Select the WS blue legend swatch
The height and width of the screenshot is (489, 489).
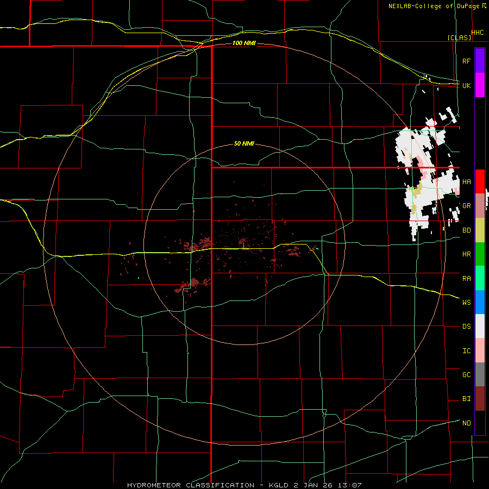[480, 302]
